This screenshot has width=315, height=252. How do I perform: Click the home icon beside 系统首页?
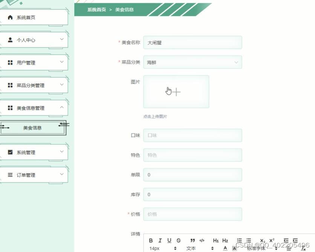coord(10,17)
